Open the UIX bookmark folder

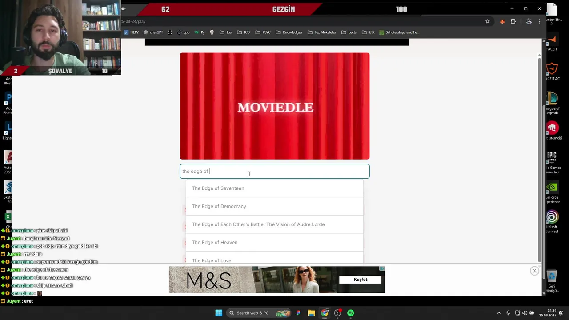(368, 32)
